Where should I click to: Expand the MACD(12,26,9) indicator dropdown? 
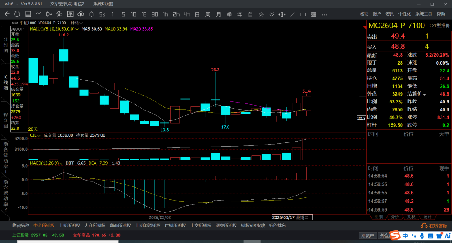(x=61, y=163)
